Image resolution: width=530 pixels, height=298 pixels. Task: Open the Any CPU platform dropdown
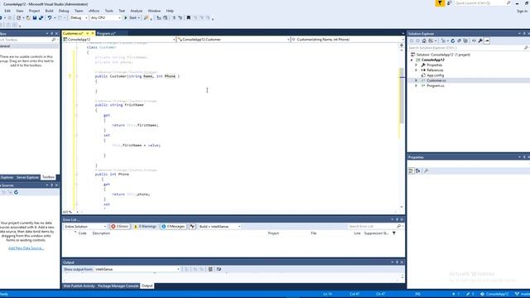pos(105,17)
